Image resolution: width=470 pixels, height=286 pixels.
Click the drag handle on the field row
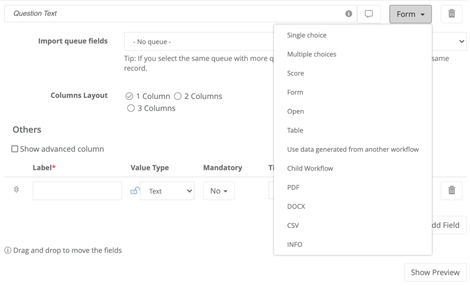tap(16, 189)
